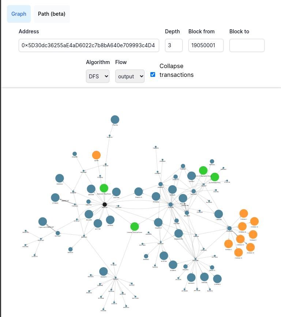Click the empty Block to field
Screen dimensions: 281x317
tap(247, 45)
